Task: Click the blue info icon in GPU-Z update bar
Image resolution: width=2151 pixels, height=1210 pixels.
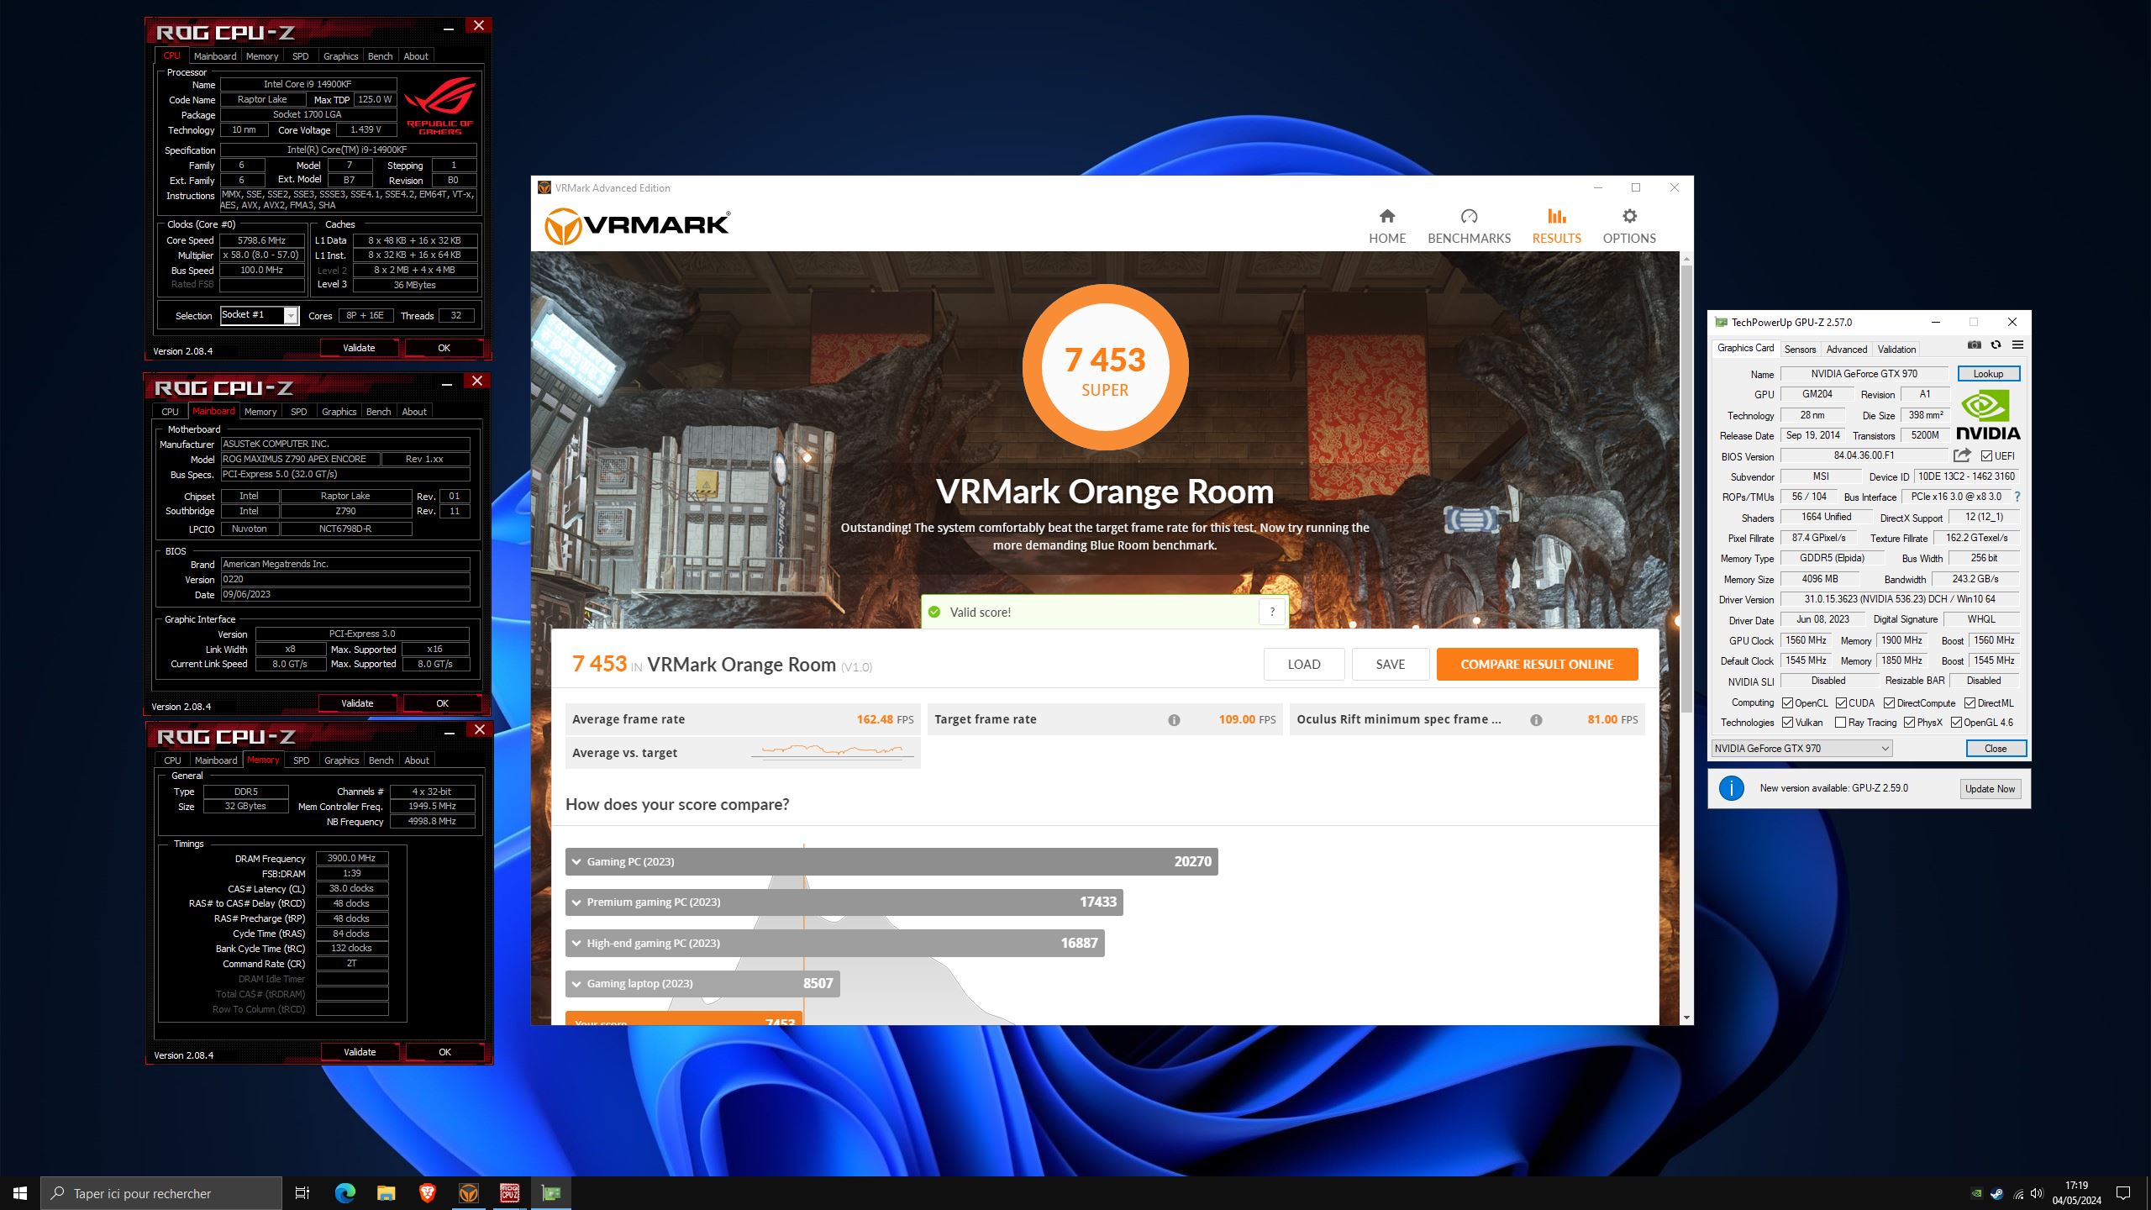Action: tap(1731, 788)
